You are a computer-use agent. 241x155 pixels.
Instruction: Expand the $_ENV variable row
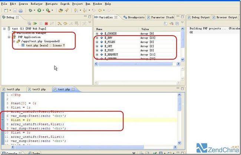97,38
